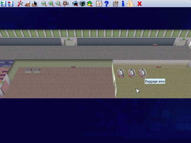Click the black bomb icon
This screenshot has width=191, height=143.
(x=35, y=4)
